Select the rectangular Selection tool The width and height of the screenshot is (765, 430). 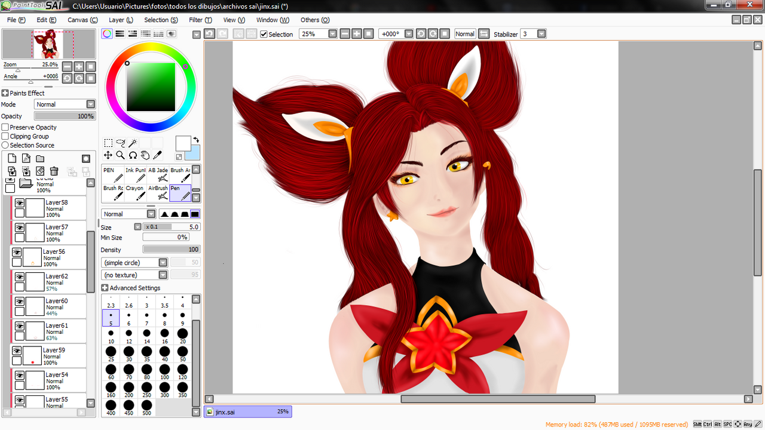point(108,143)
